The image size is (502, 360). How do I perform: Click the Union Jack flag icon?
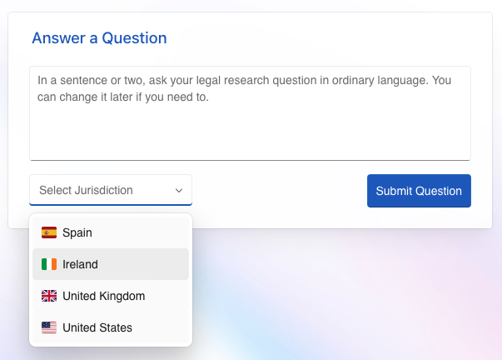coord(49,296)
